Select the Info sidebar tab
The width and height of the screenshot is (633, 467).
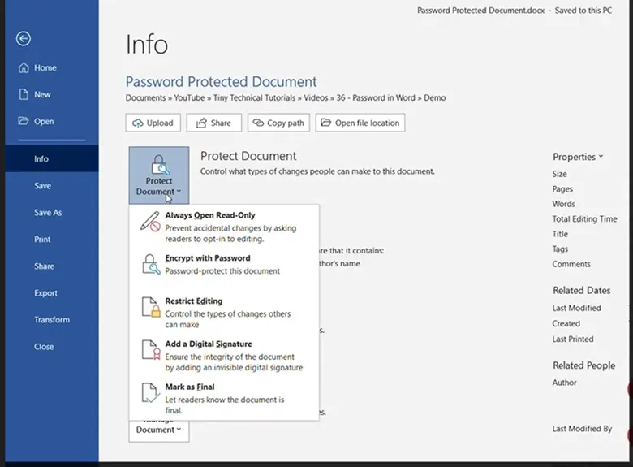(x=52, y=158)
